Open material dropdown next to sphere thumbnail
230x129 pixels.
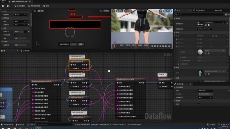[x=215, y=50]
